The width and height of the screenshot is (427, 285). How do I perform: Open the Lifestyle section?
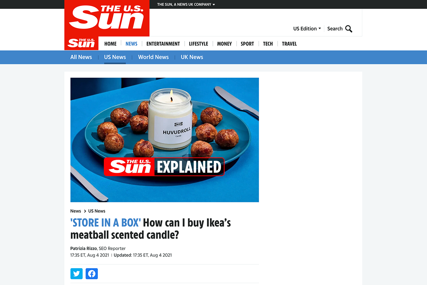tap(199, 44)
